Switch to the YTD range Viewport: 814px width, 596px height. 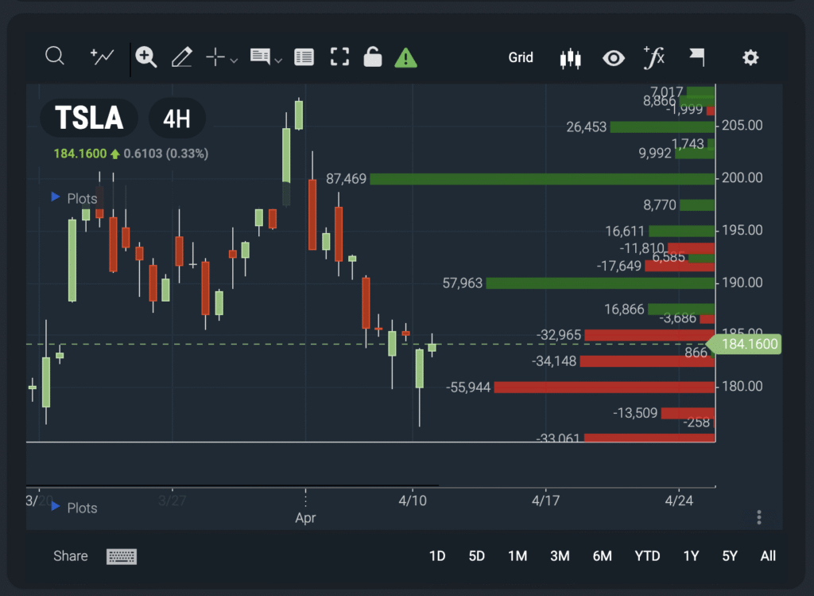[x=647, y=555]
